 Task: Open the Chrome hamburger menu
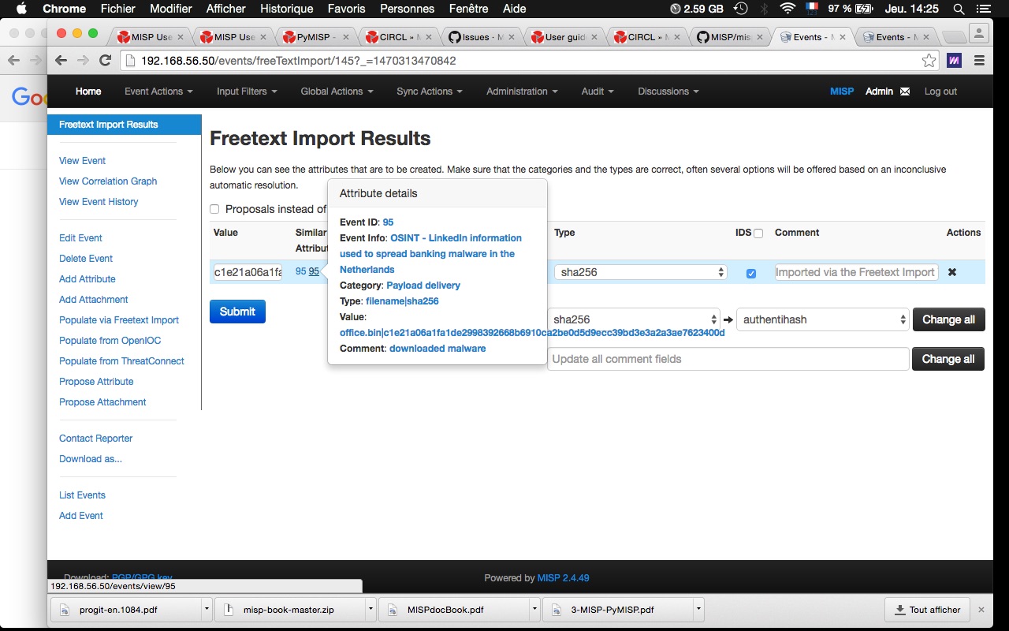pos(979,61)
